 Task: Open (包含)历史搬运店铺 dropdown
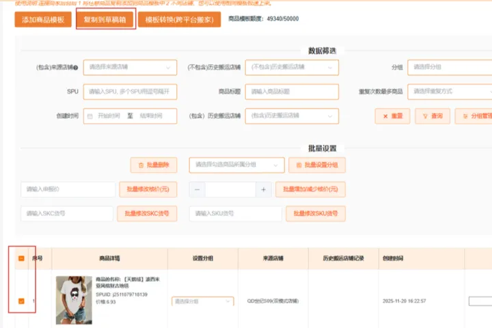pos(292,115)
